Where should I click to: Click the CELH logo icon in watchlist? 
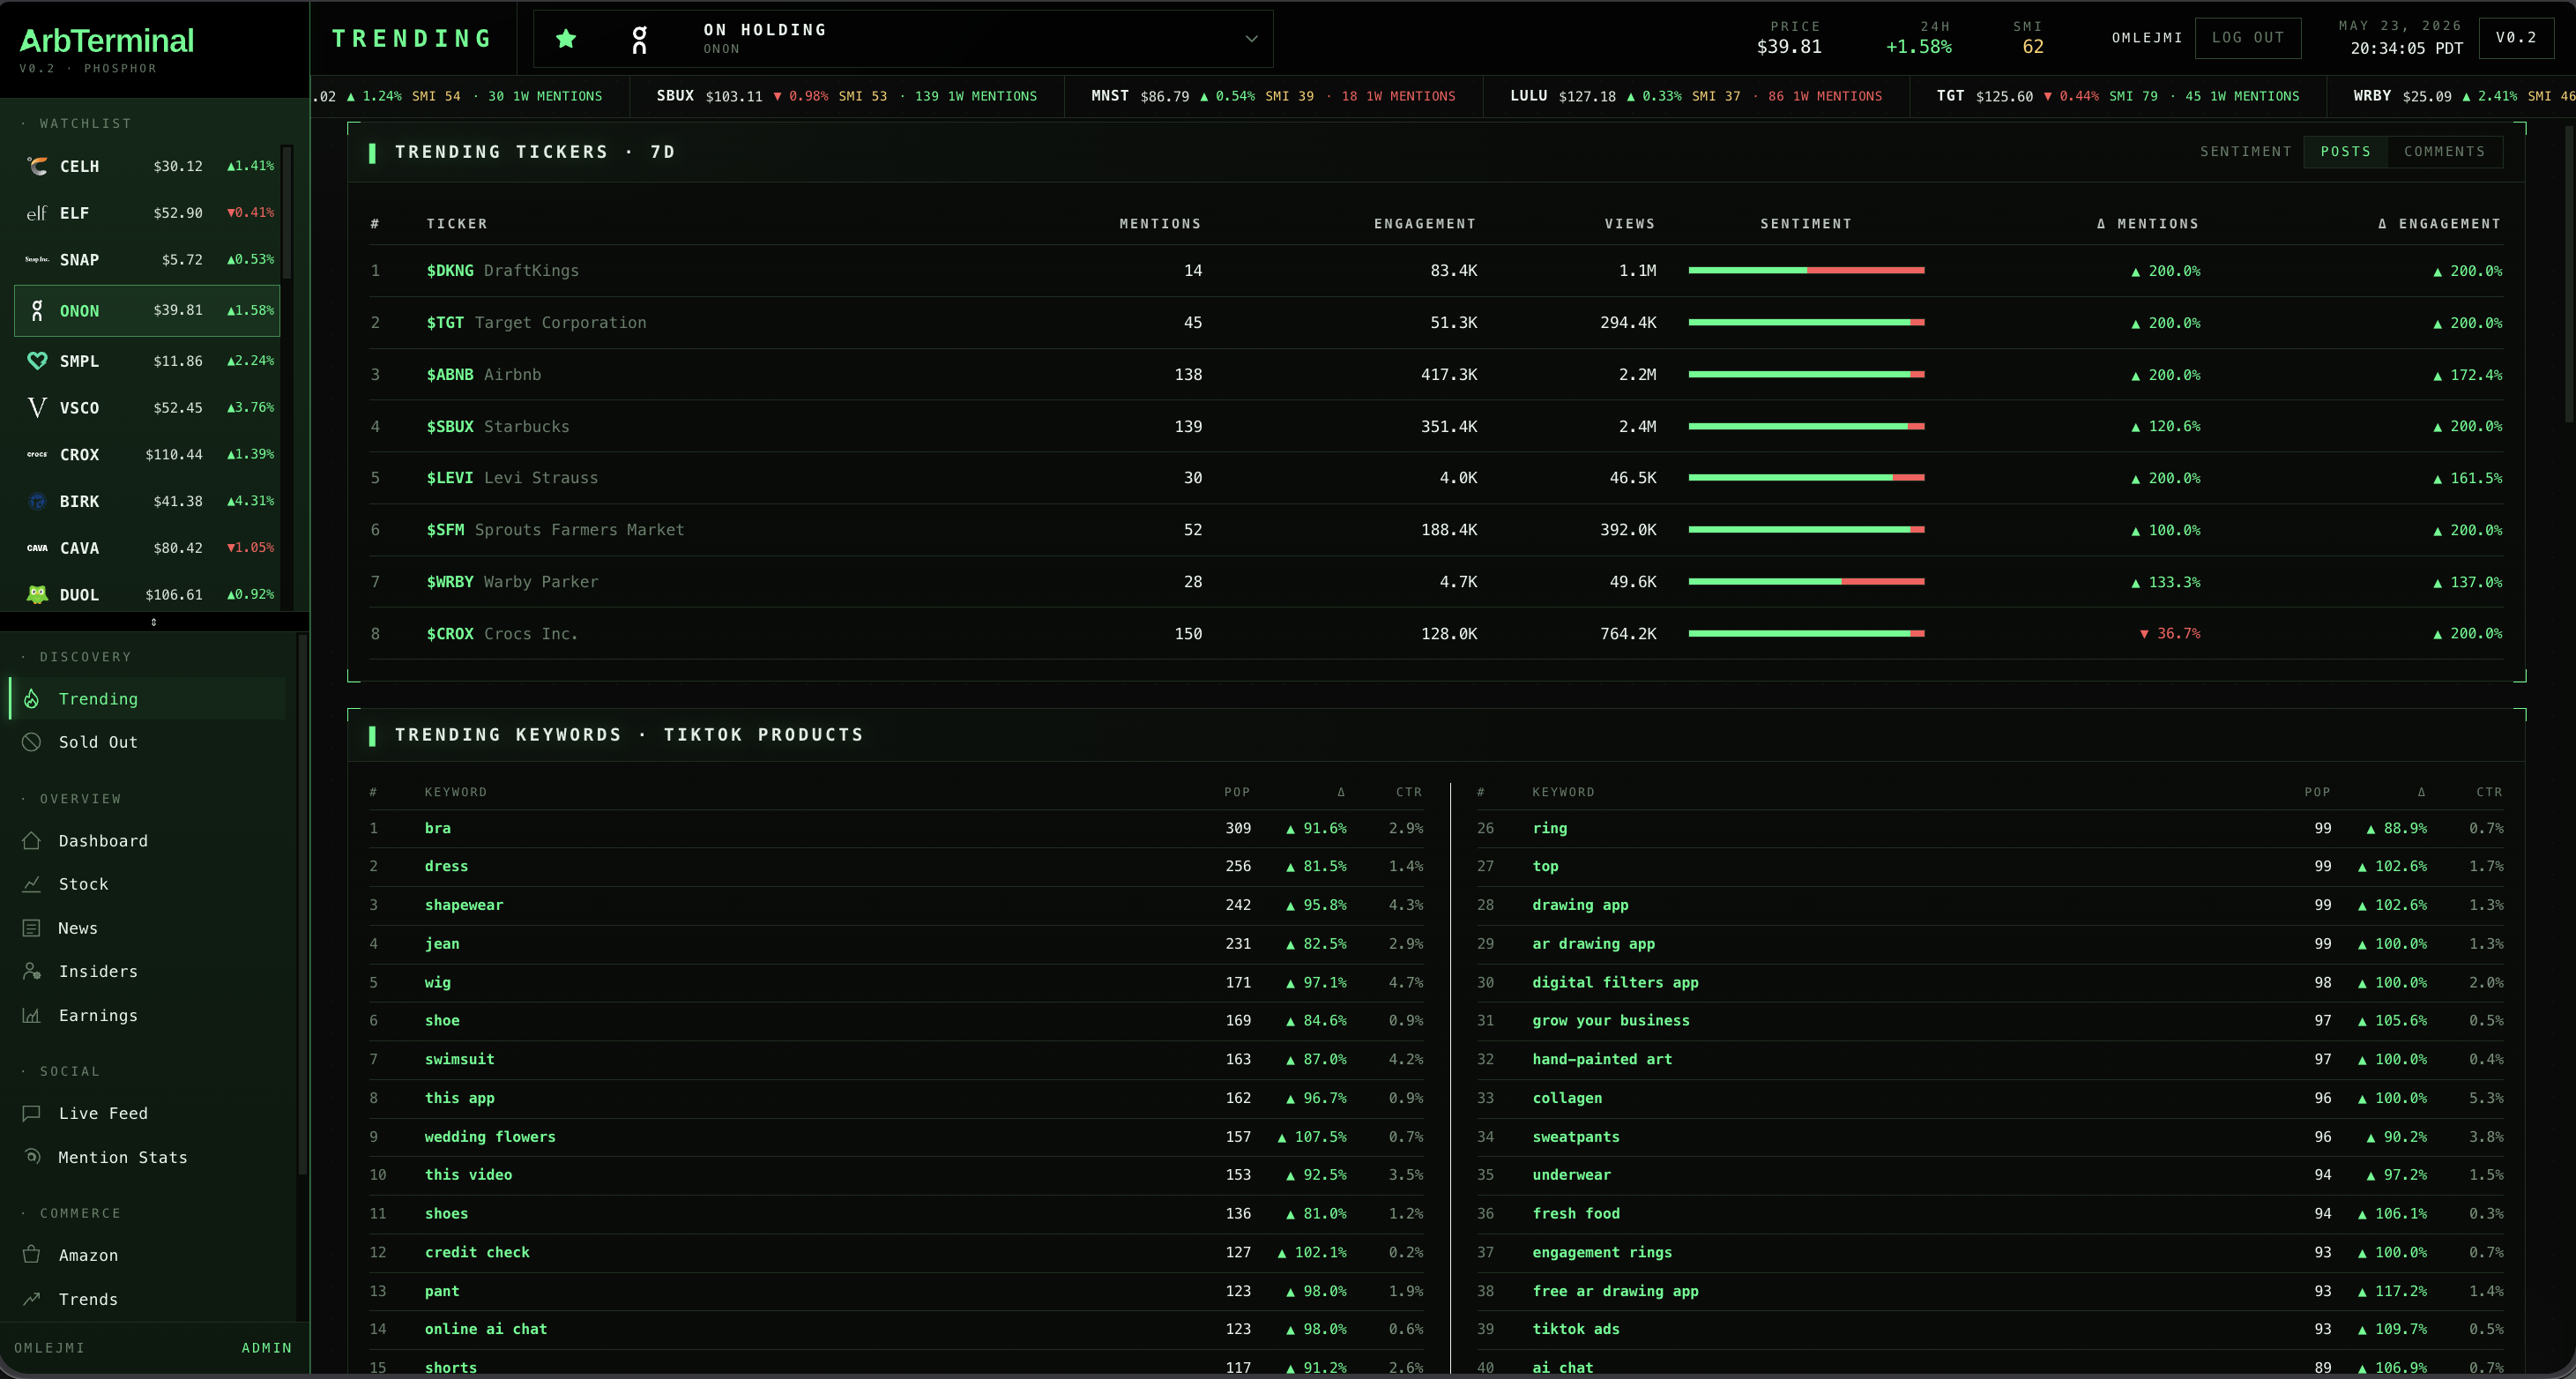[37, 166]
